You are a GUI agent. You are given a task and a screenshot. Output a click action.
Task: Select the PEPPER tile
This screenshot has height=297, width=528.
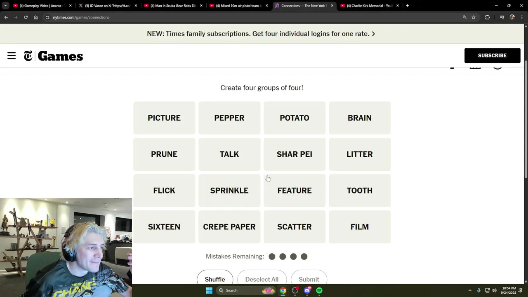pos(229,118)
